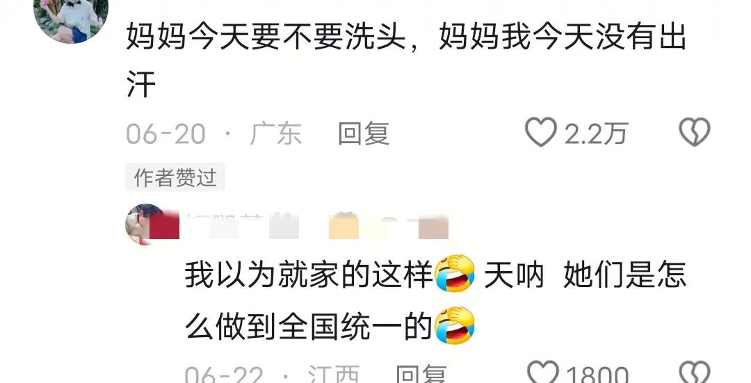Click the 2.2万 like count
The width and height of the screenshot is (751, 383).
596,133
